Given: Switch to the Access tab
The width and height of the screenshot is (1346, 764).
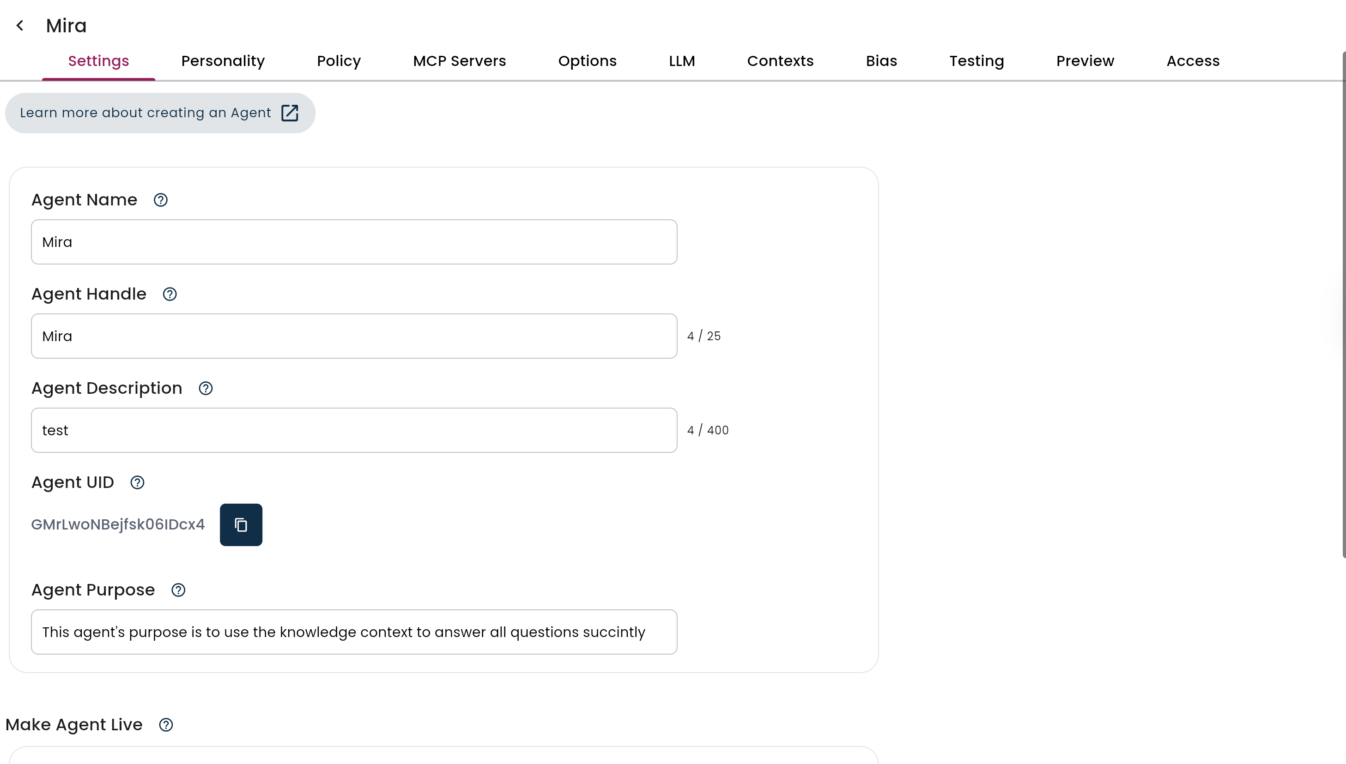Looking at the screenshot, I should (1193, 61).
